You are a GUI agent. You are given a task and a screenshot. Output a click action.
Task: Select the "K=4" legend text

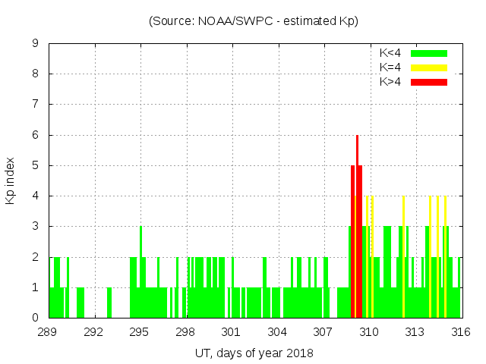[x=390, y=67]
